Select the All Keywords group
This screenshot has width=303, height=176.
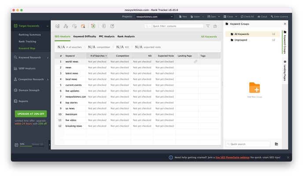coord(252,34)
